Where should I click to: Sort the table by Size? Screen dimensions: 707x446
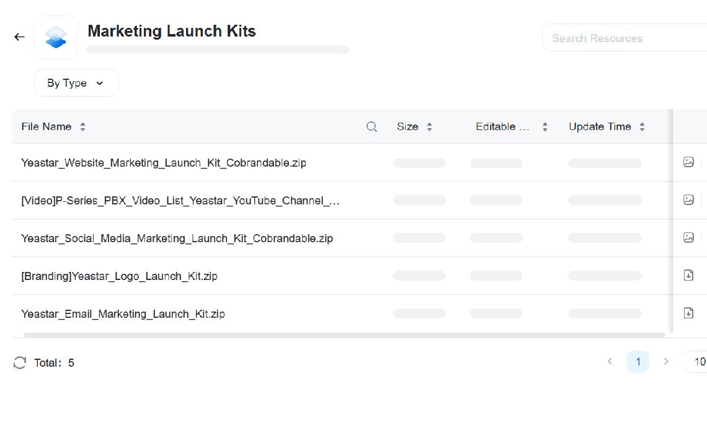tap(429, 126)
